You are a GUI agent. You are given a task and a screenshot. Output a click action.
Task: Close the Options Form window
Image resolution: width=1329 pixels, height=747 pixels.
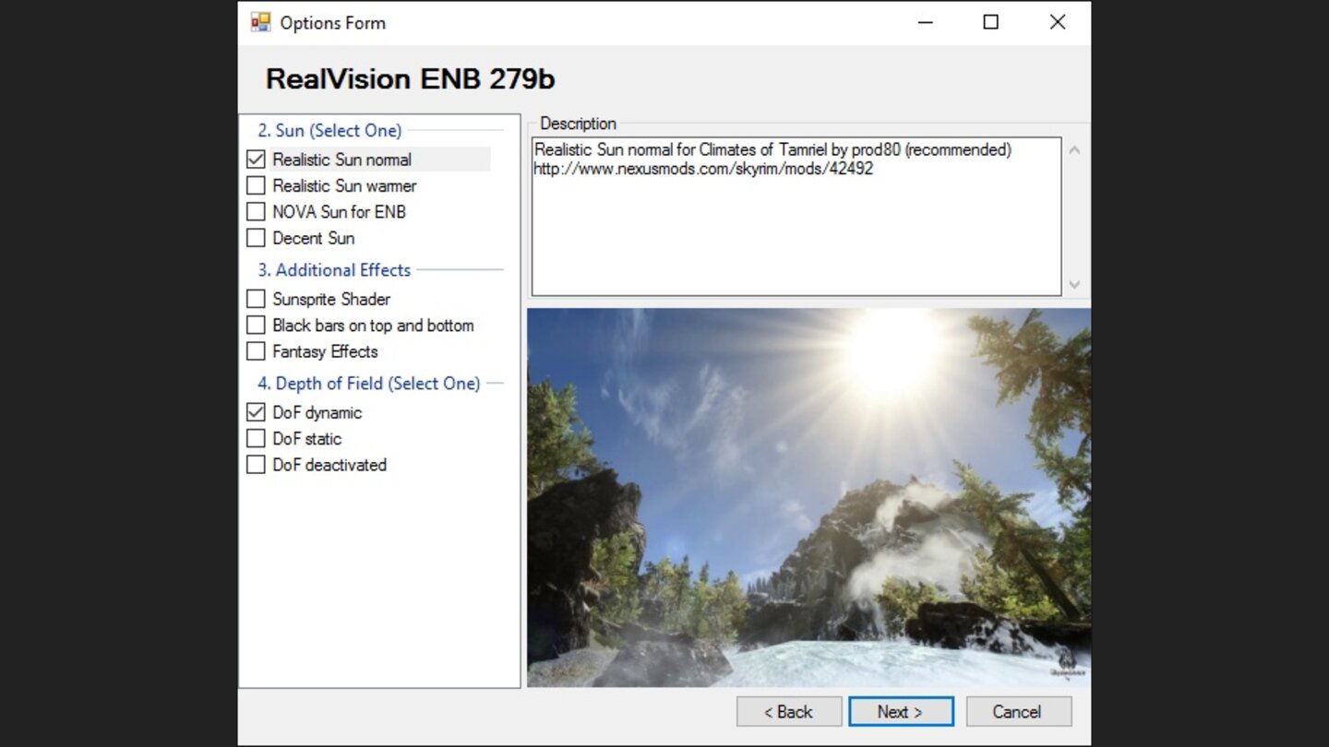tap(1058, 22)
